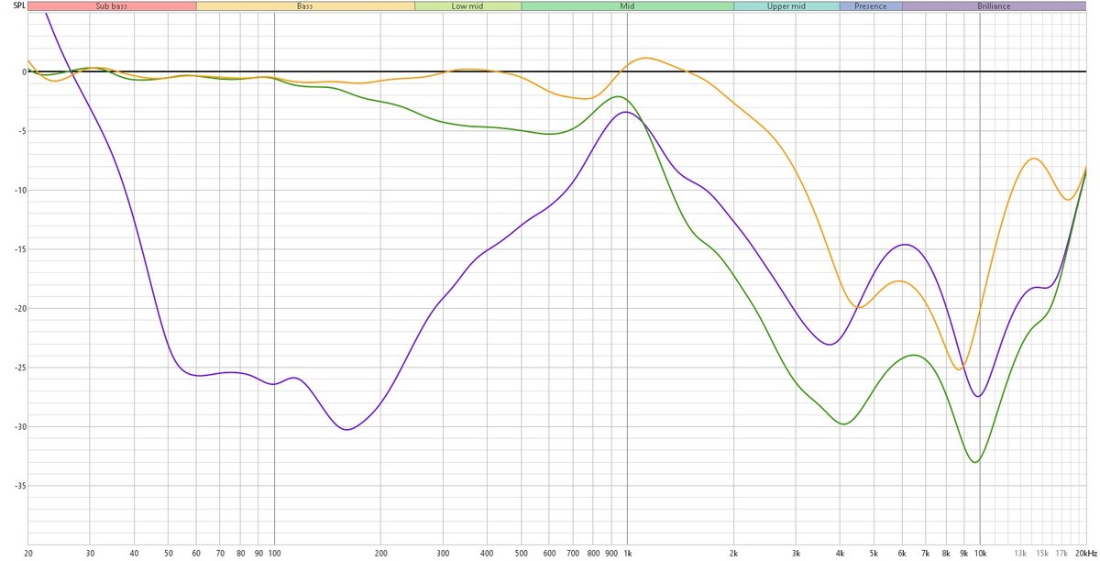This screenshot has height=561, width=1100.
Task: Click the Brilliance band label
Action: pyautogui.click(x=994, y=5)
